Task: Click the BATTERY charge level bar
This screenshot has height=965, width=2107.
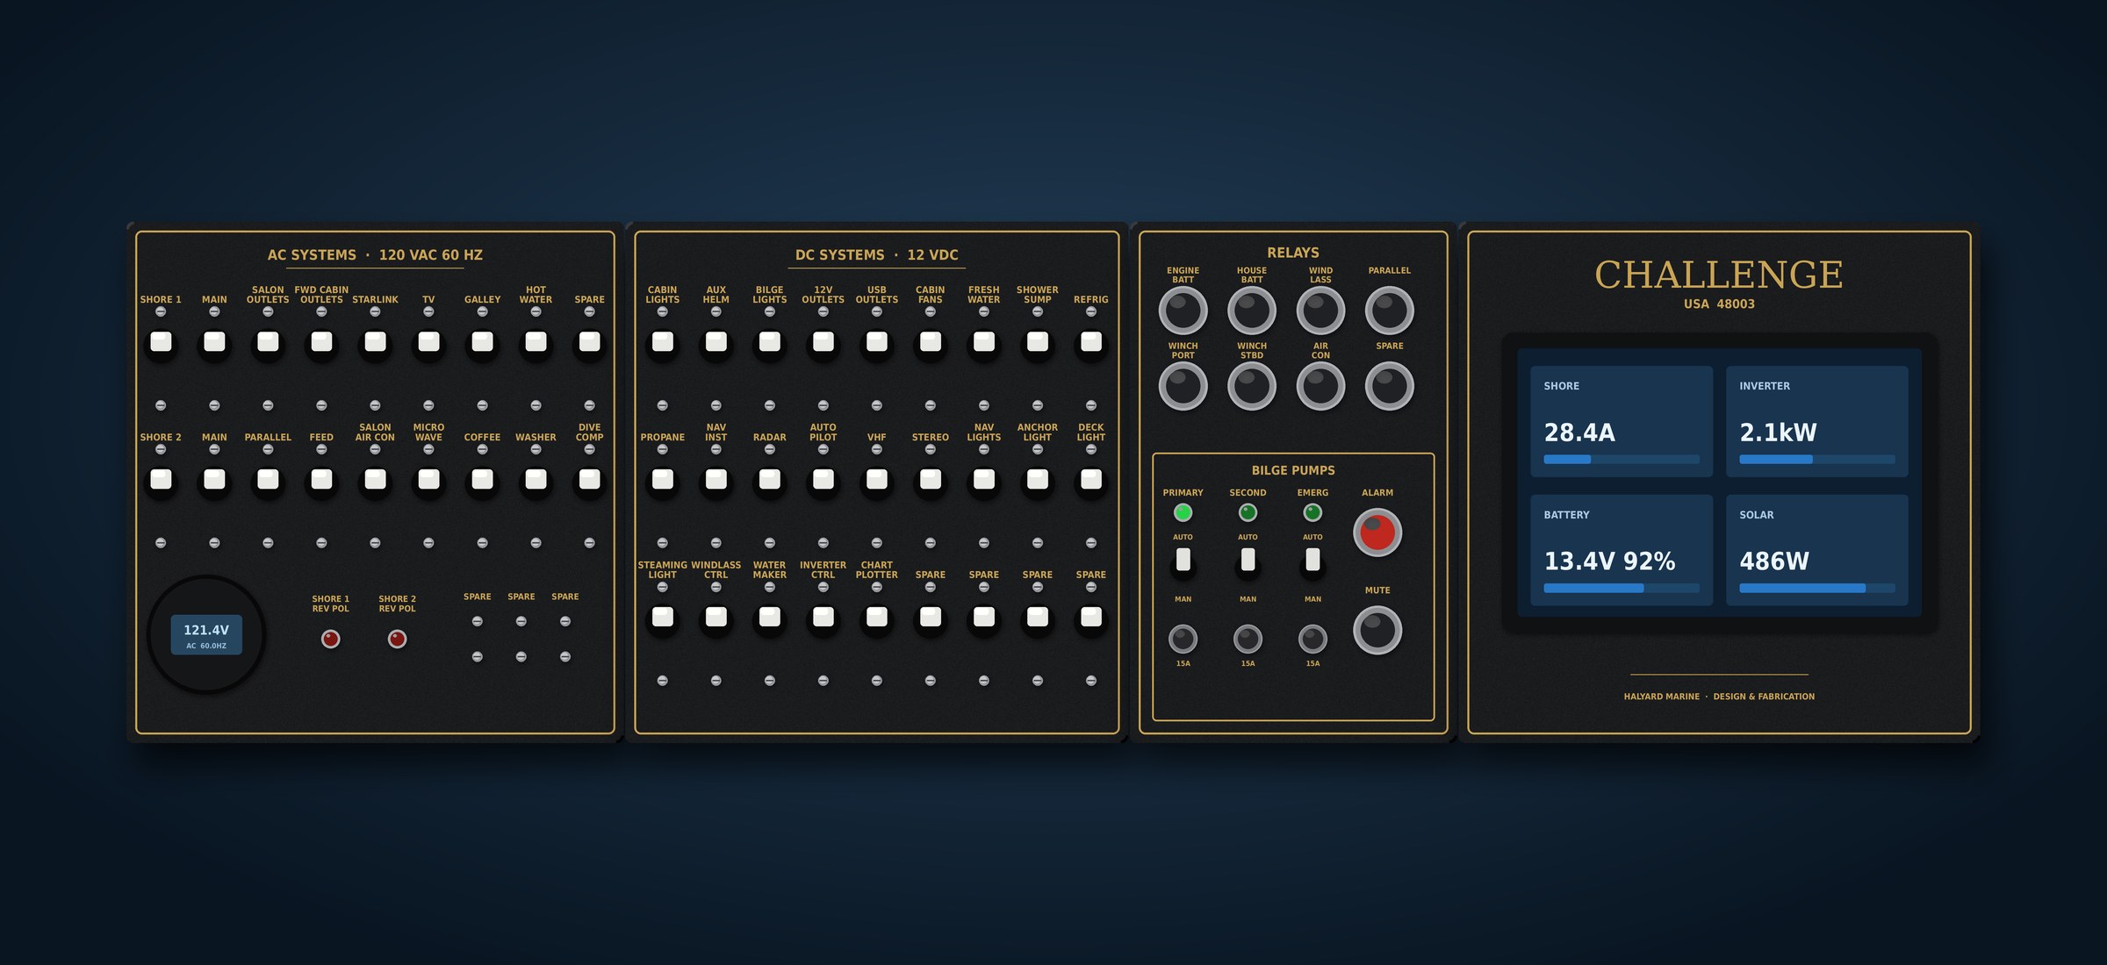Action: 1622,589
